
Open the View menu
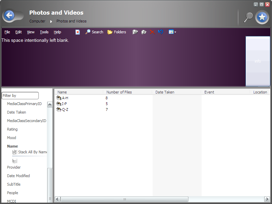31,32
